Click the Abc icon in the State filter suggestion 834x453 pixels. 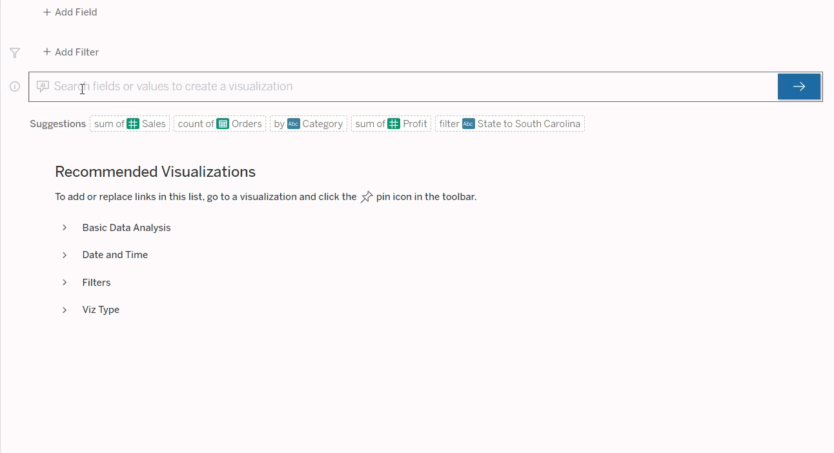pos(468,123)
